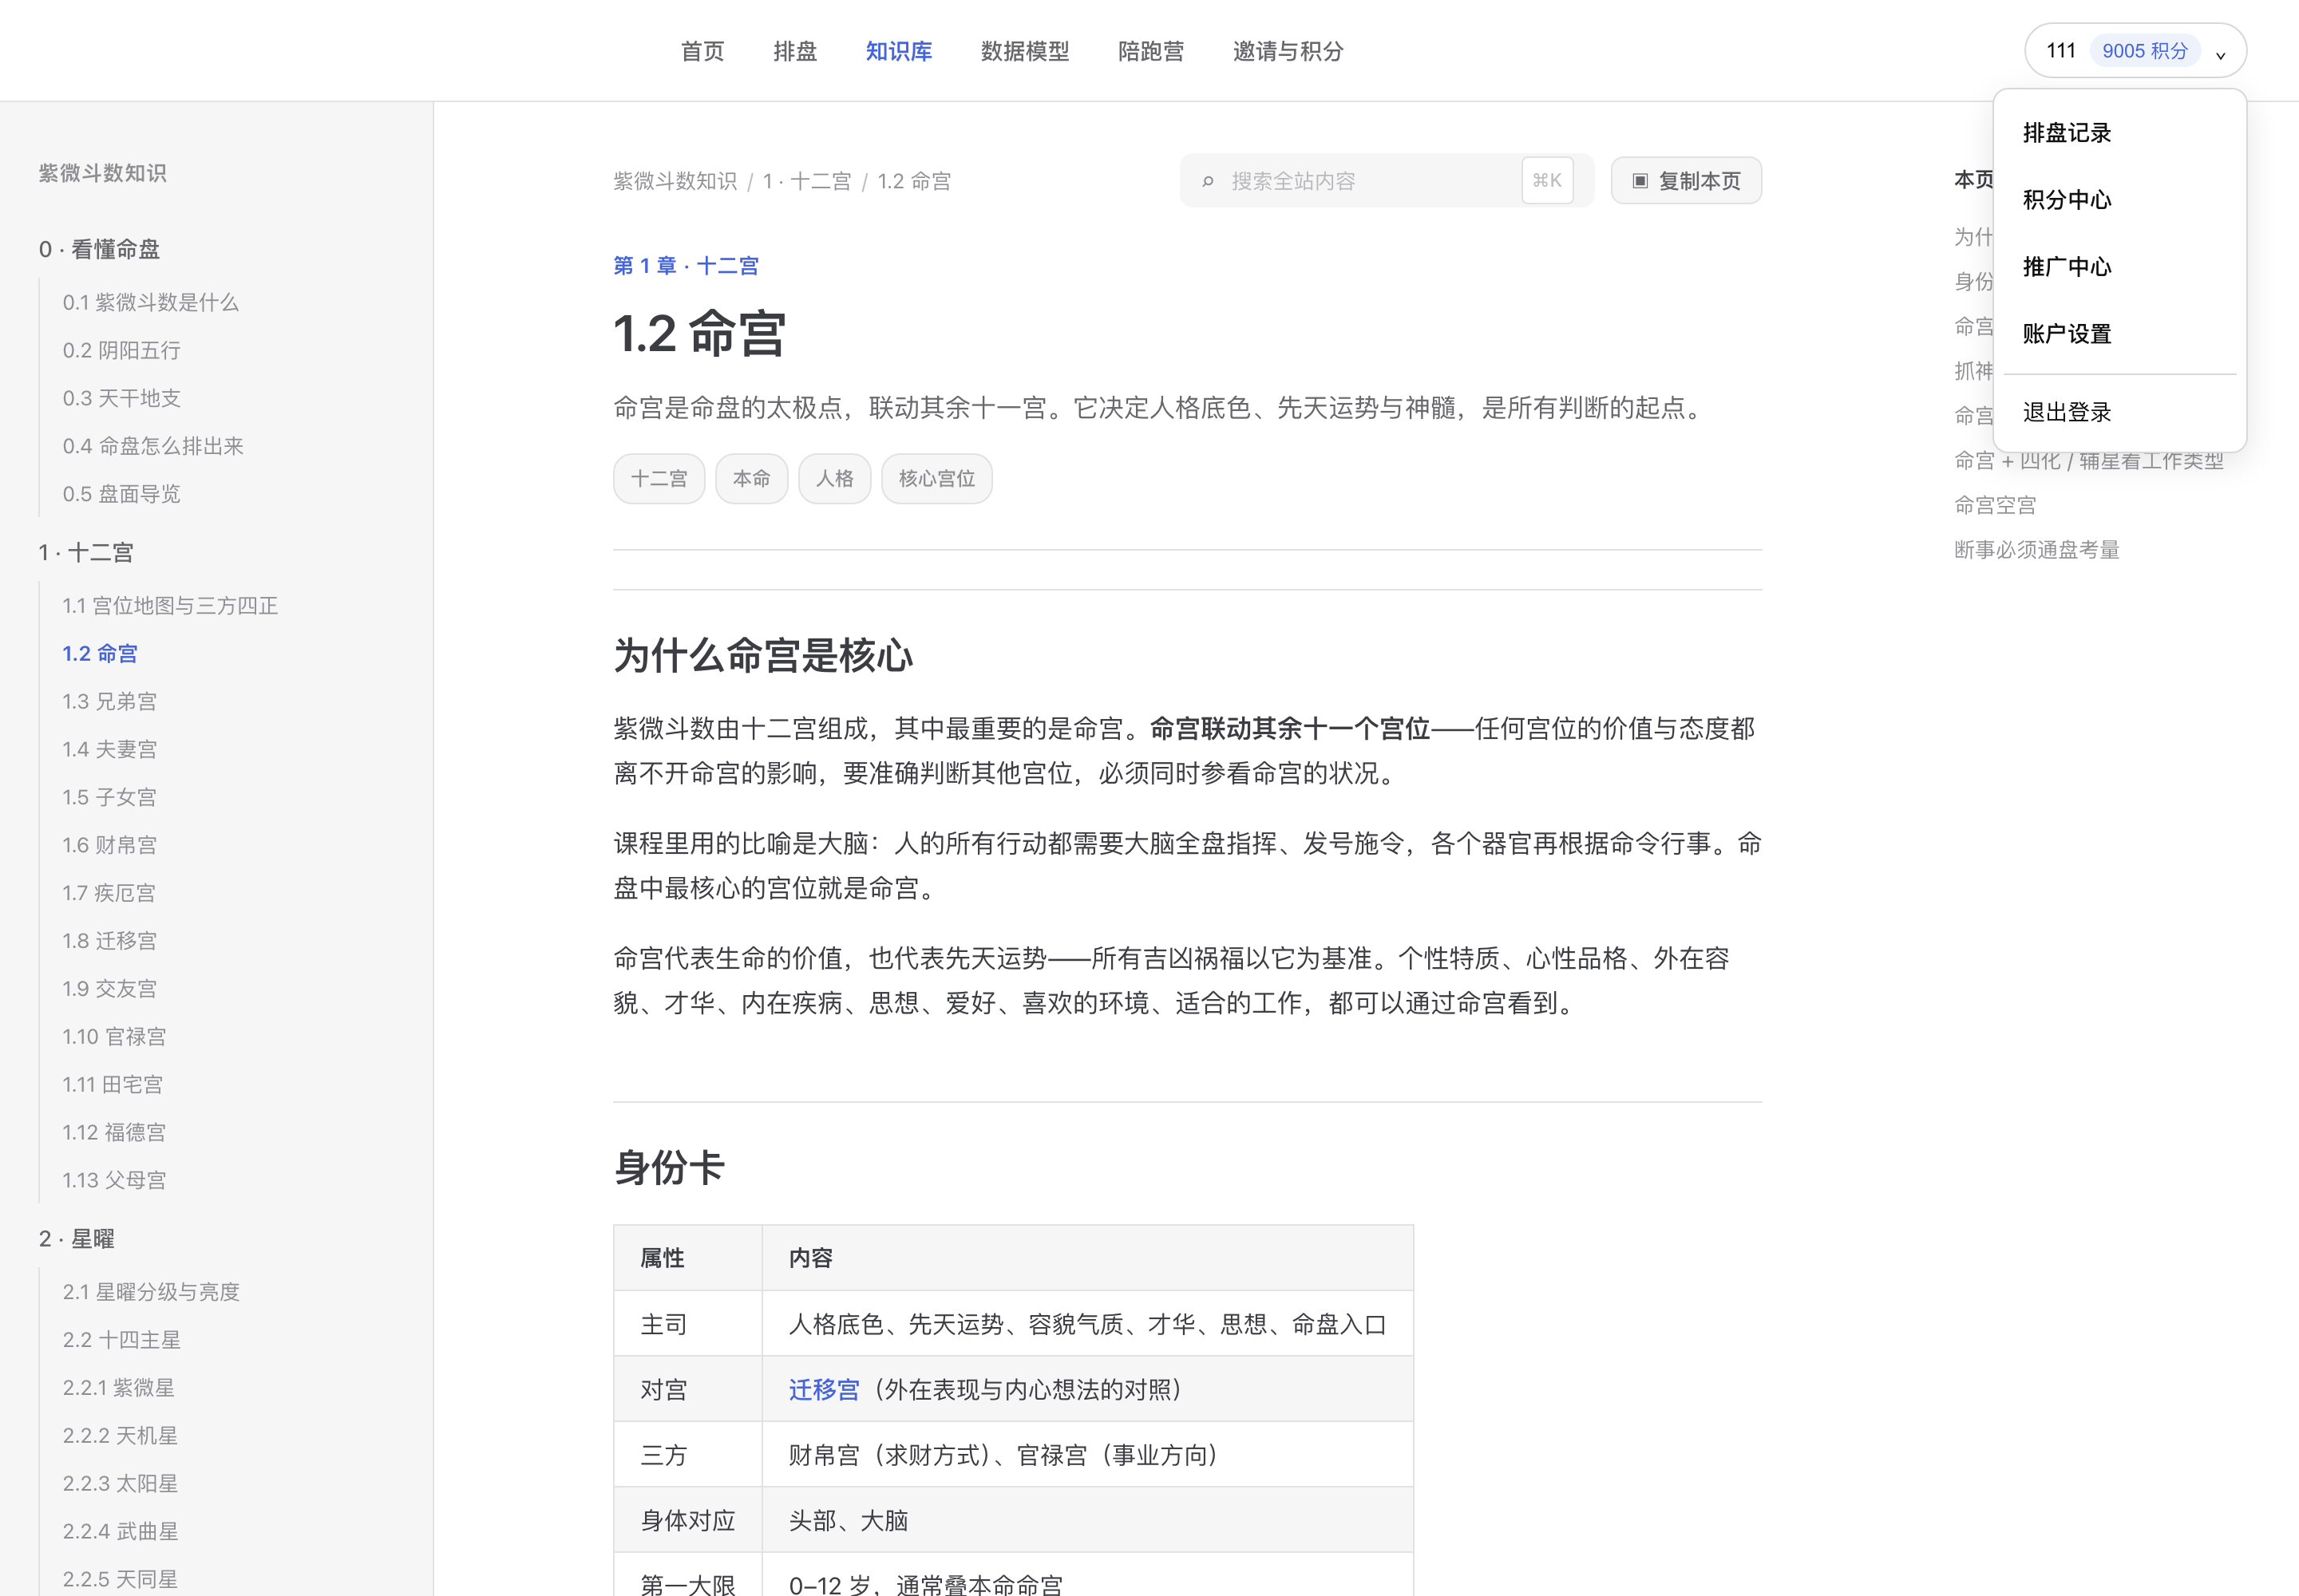
Task: Click the ⌘K shortcut badge
Action: coord(1547,181)
